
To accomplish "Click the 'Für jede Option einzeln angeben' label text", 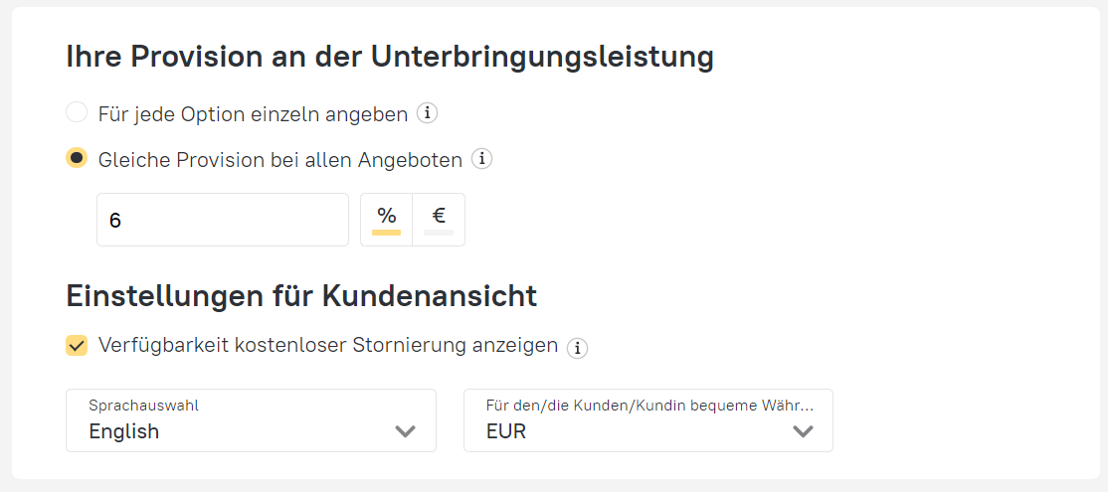I will pyautogui.click(x=253, y=114).
